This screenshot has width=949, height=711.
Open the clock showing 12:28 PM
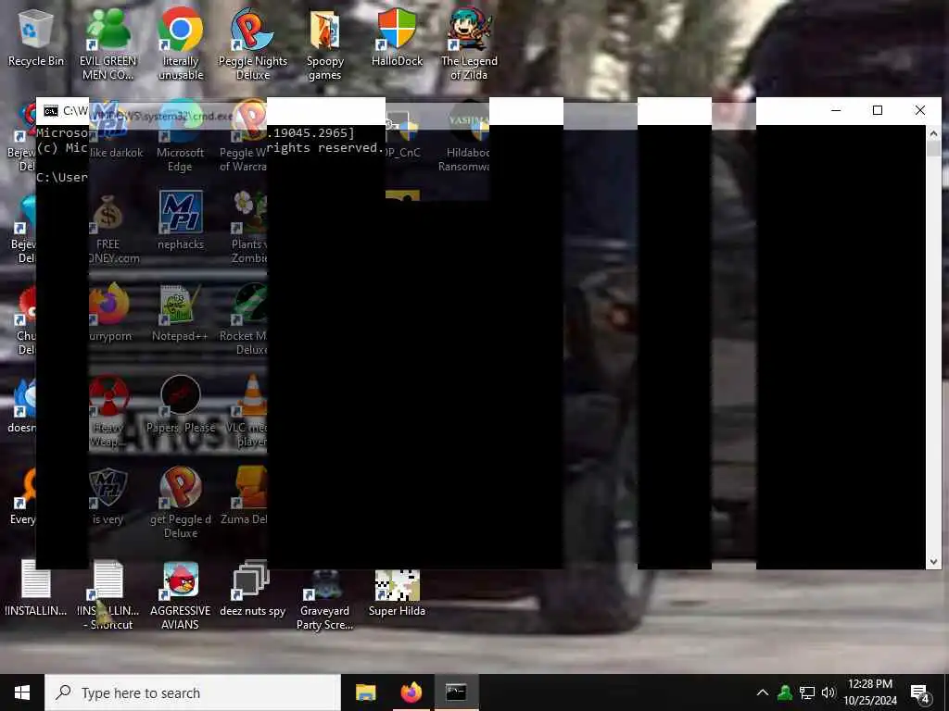pyautogui.click(x=869, y=692)
